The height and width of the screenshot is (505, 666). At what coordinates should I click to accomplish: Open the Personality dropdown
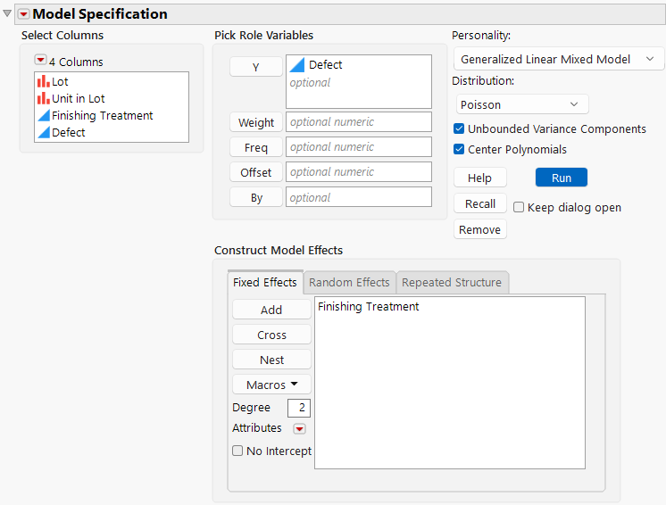tap(558, 59)
